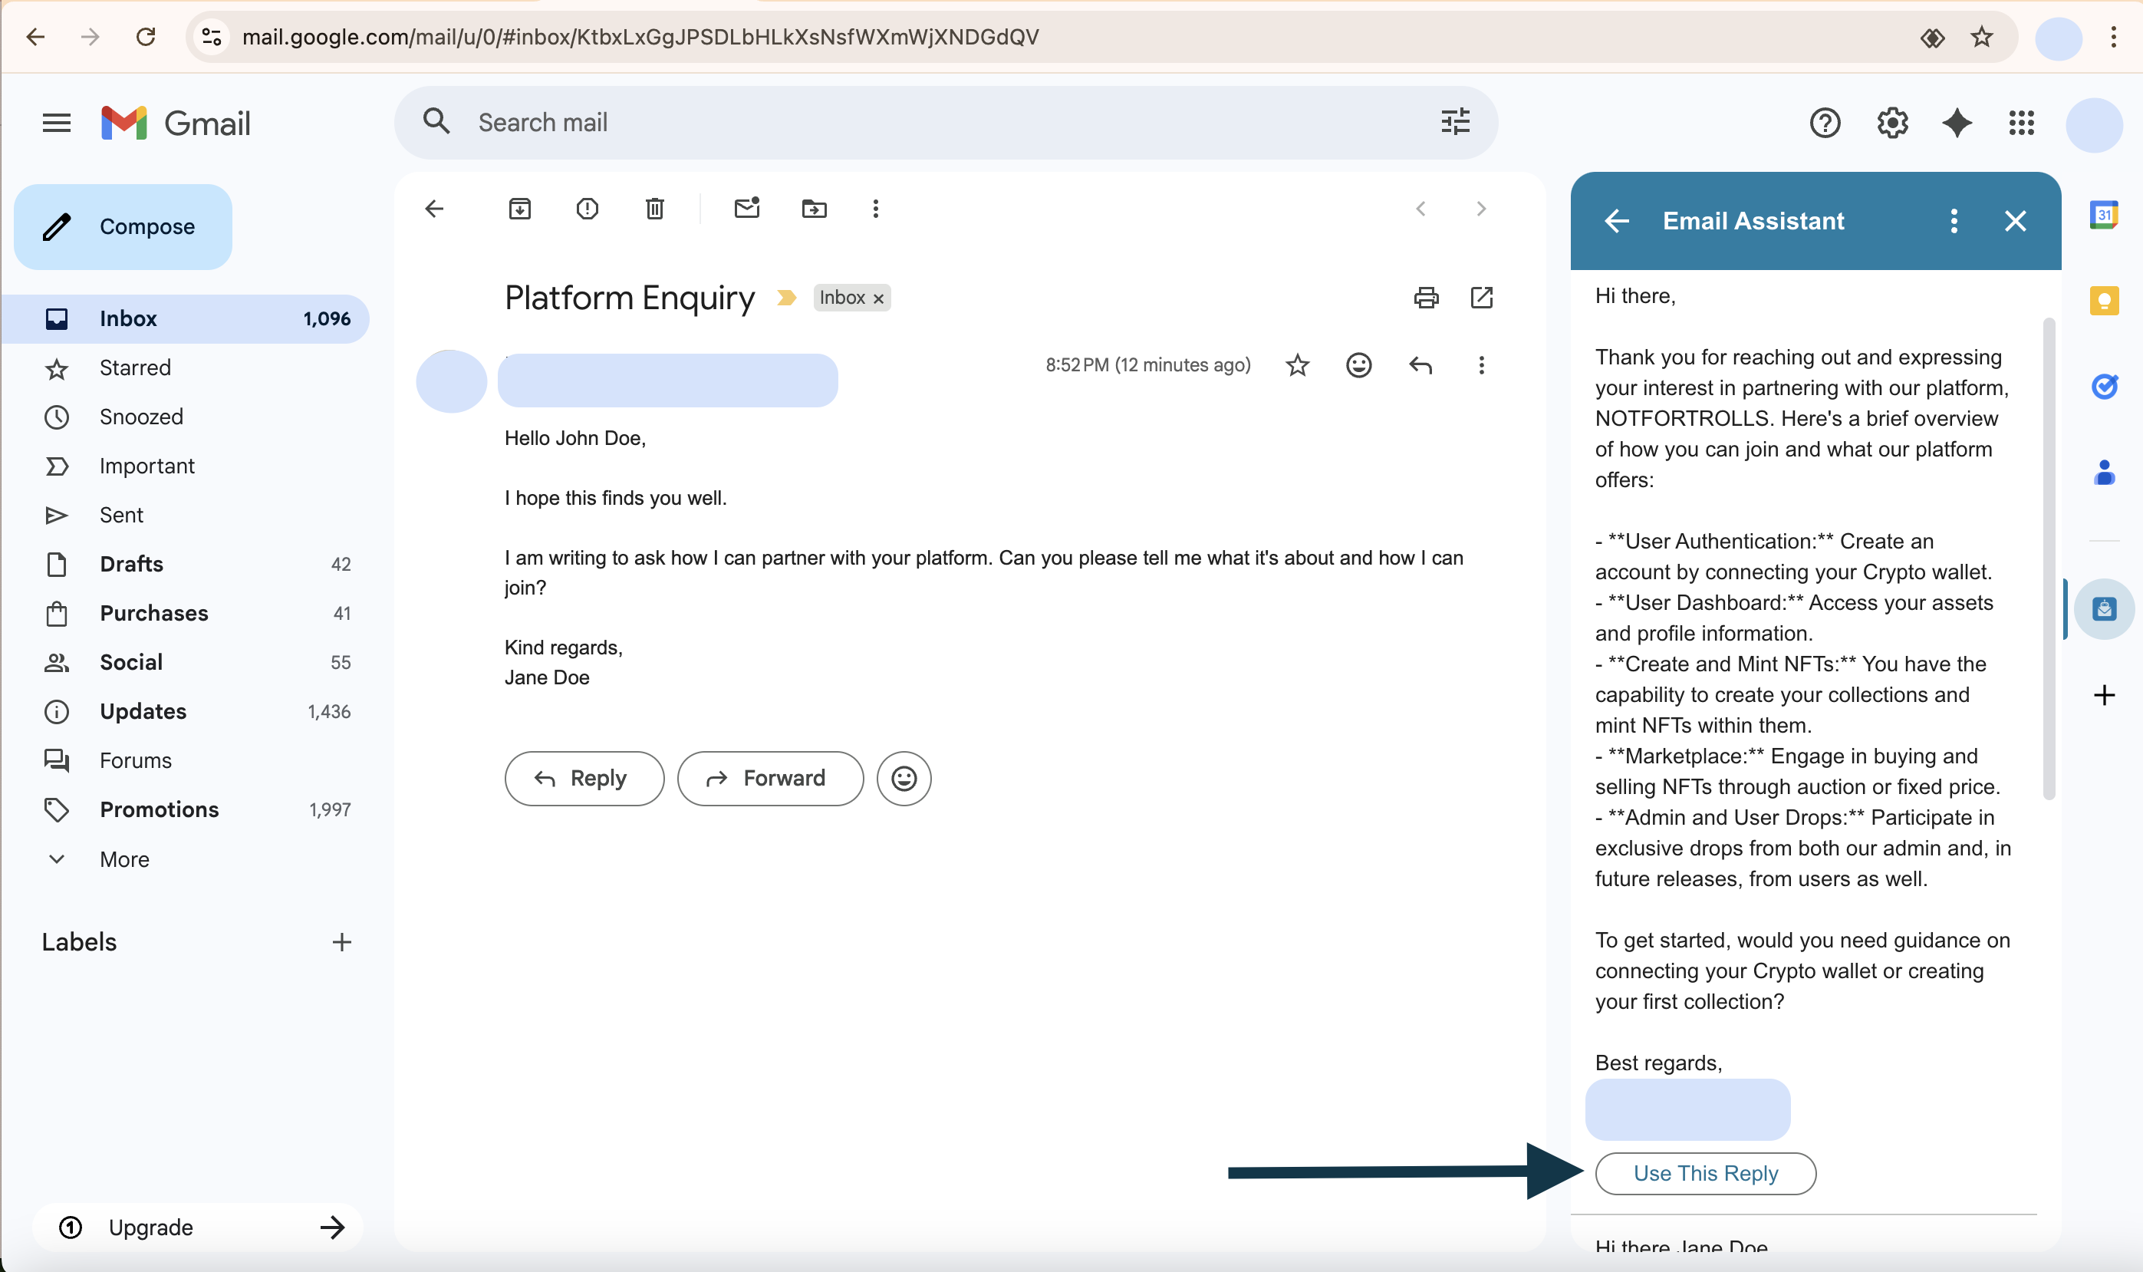Open the Drafts folder
Image resolution: width=2143 pixels, height=1272 pixels.
185,564
